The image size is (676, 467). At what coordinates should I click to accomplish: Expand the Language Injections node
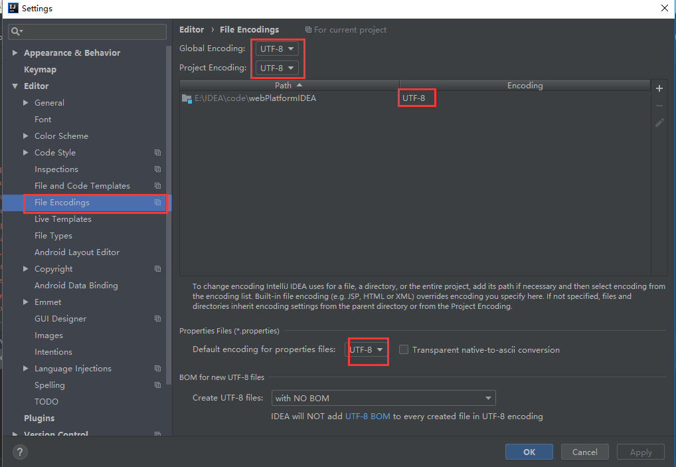point(25,368)
